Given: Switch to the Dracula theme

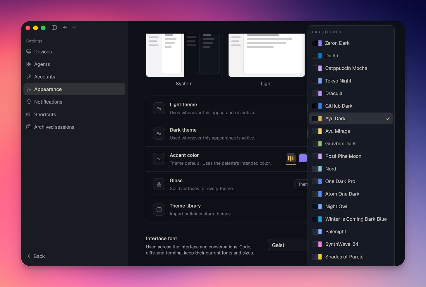Looking at the screenshot, I should click(351, 93).
